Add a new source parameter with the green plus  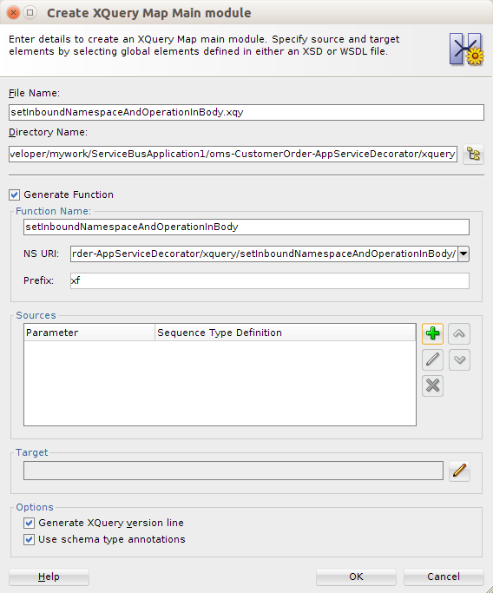[432, 333]
